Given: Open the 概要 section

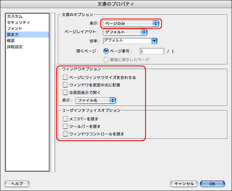Looking at the screenshot, I should point(11,41).
